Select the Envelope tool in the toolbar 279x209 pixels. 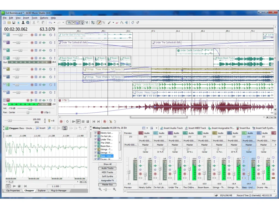click(x=122, y=23)
